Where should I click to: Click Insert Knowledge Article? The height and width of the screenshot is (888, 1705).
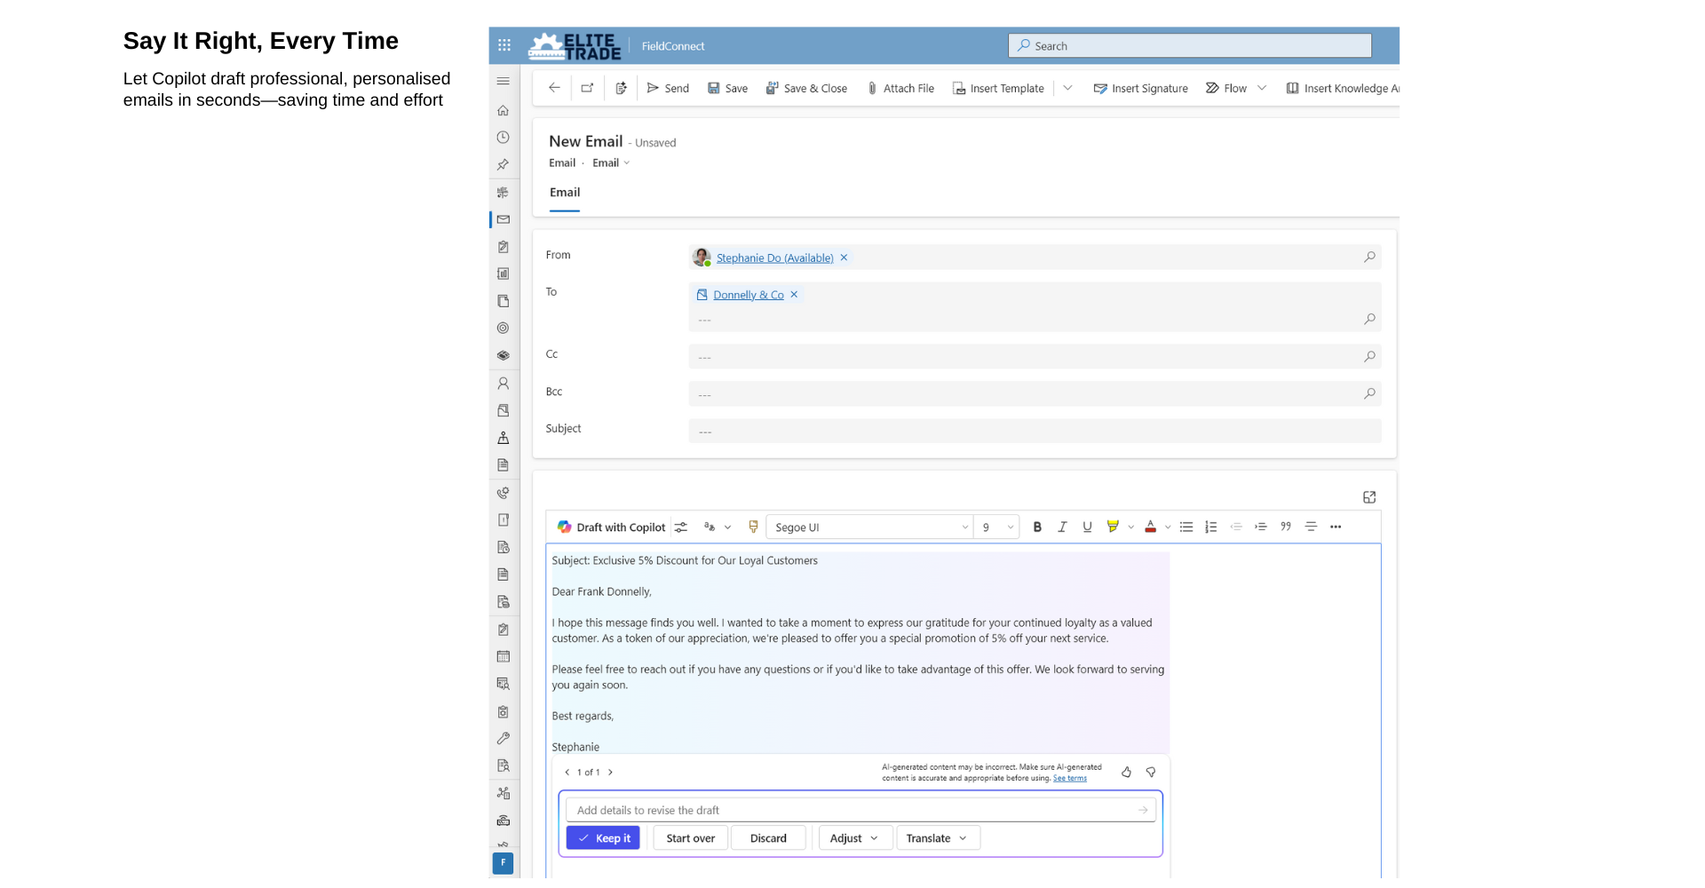(1343, 88)
